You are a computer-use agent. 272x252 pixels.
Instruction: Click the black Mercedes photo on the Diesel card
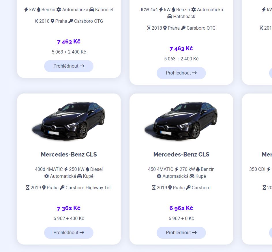tap(69, 121)
